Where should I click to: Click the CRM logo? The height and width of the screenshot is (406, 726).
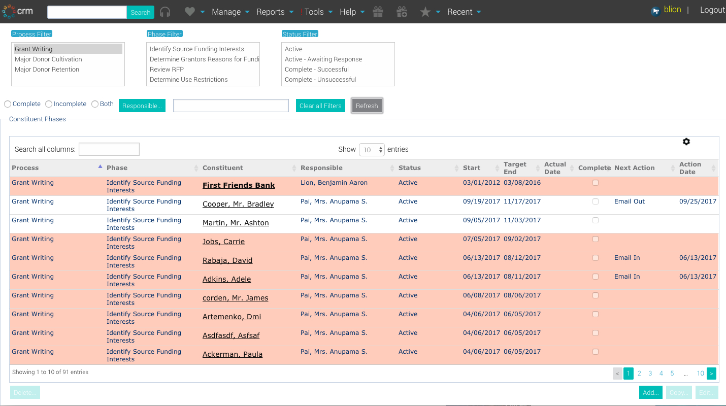tap(18, 11)
